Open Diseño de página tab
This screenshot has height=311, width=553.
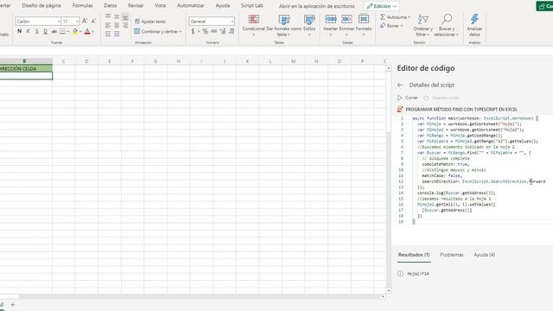41,6
